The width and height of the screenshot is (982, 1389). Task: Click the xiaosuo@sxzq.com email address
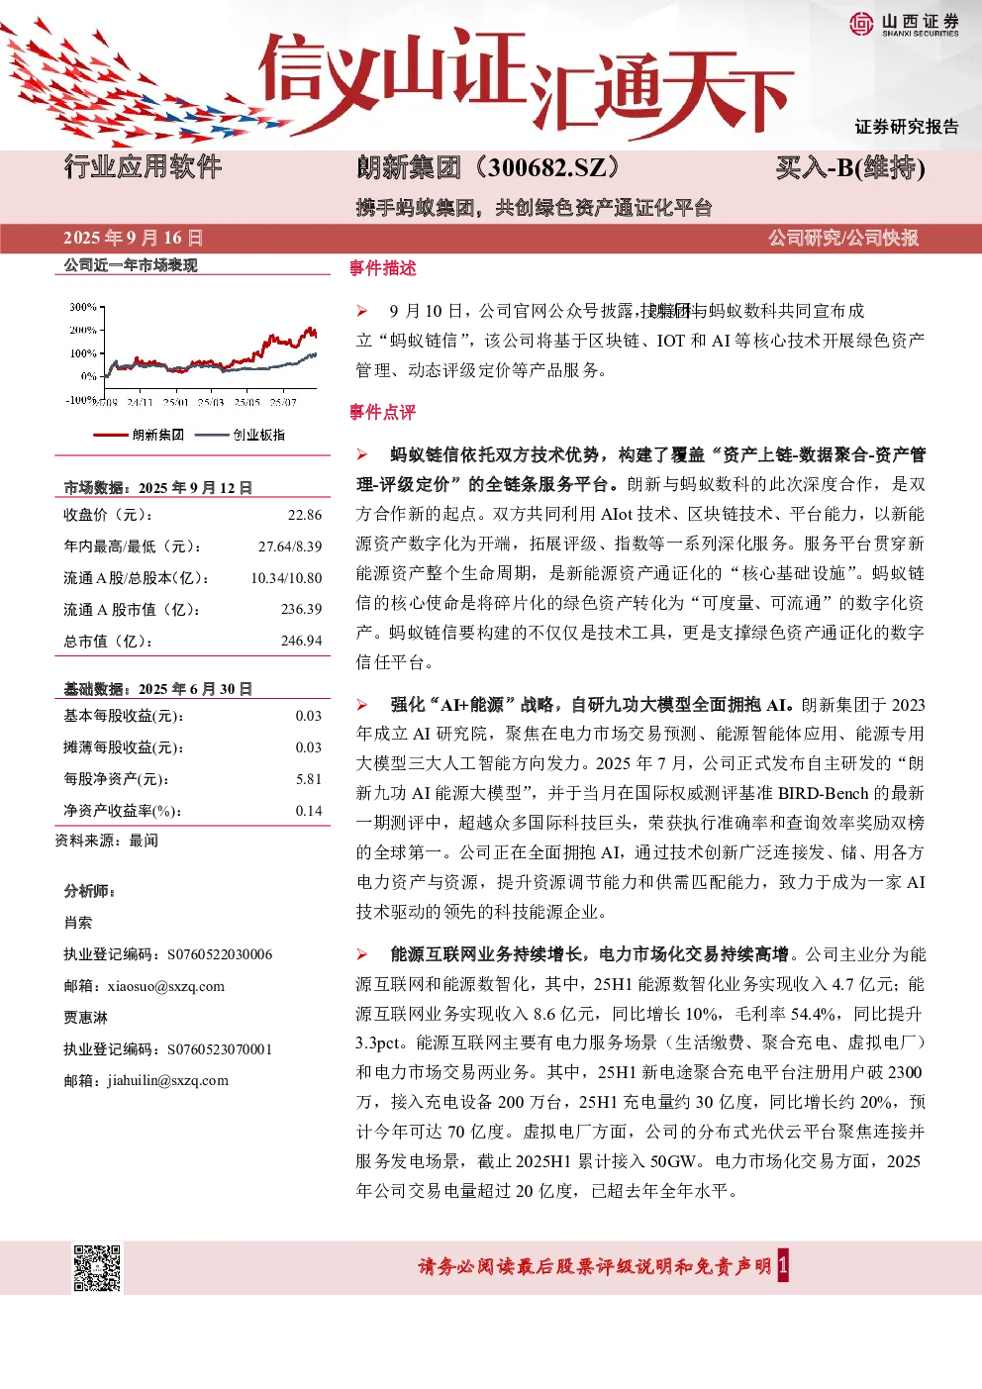tap(166, 986)
